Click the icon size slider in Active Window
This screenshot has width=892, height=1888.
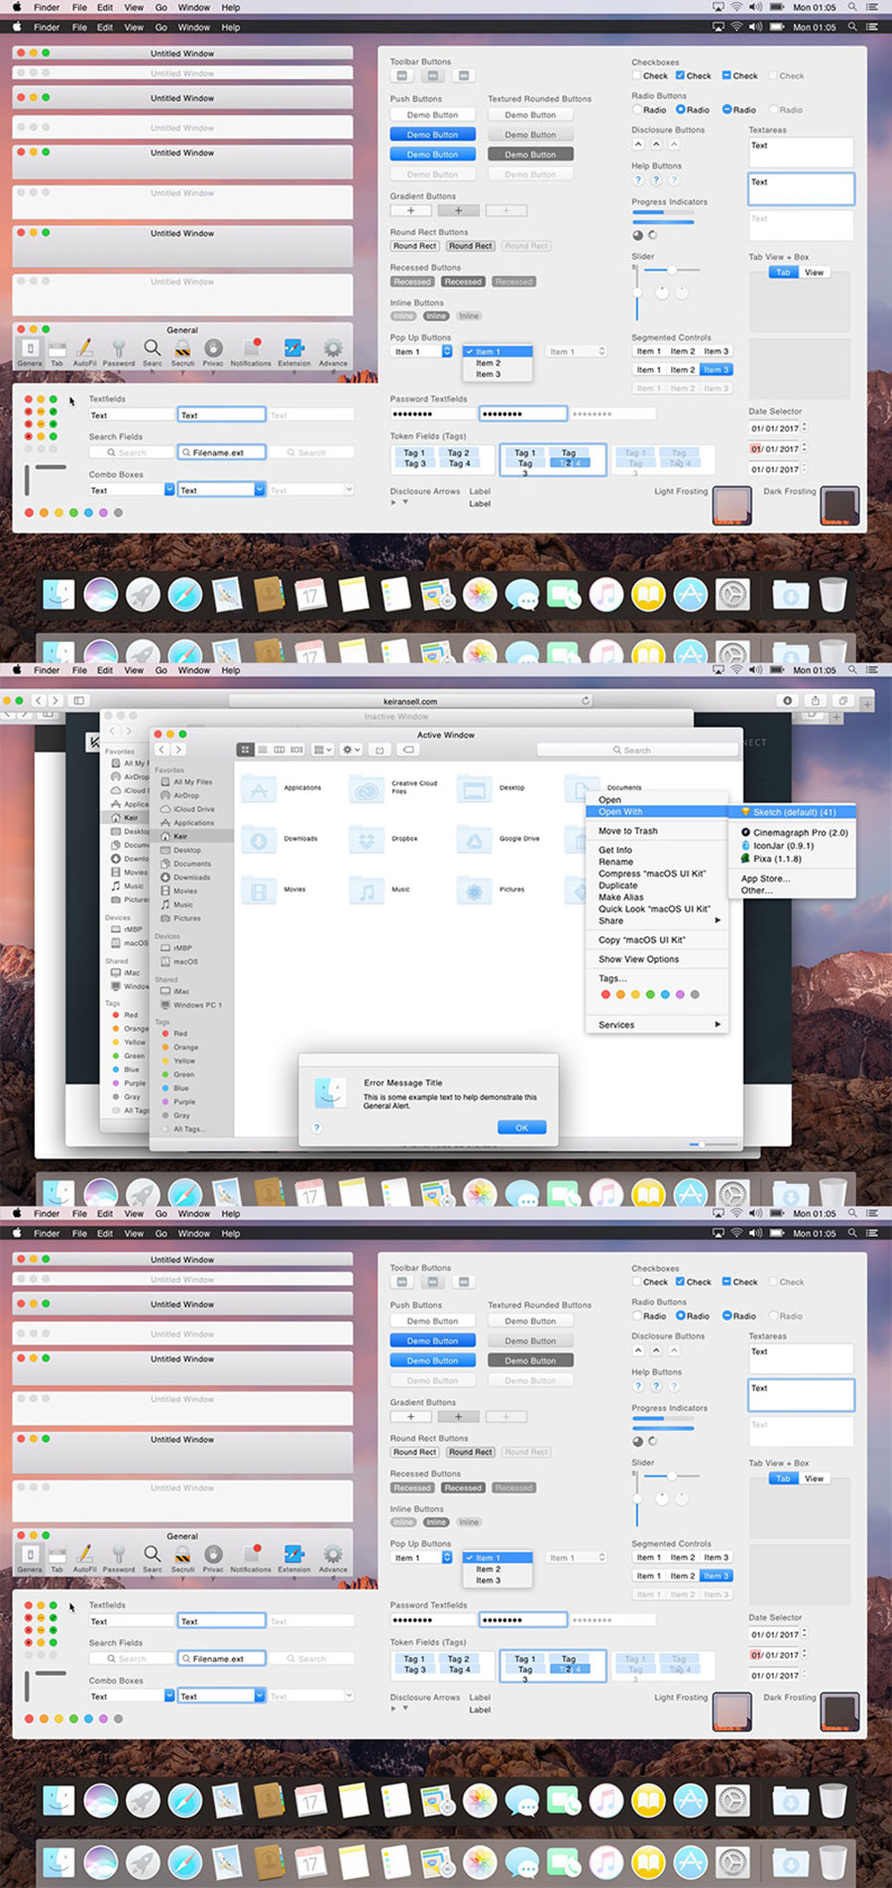713,1144
